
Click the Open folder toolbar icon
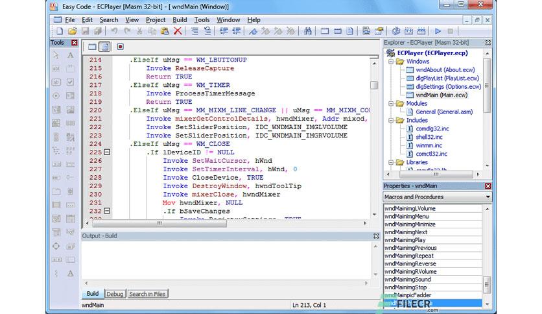point(72,31)
